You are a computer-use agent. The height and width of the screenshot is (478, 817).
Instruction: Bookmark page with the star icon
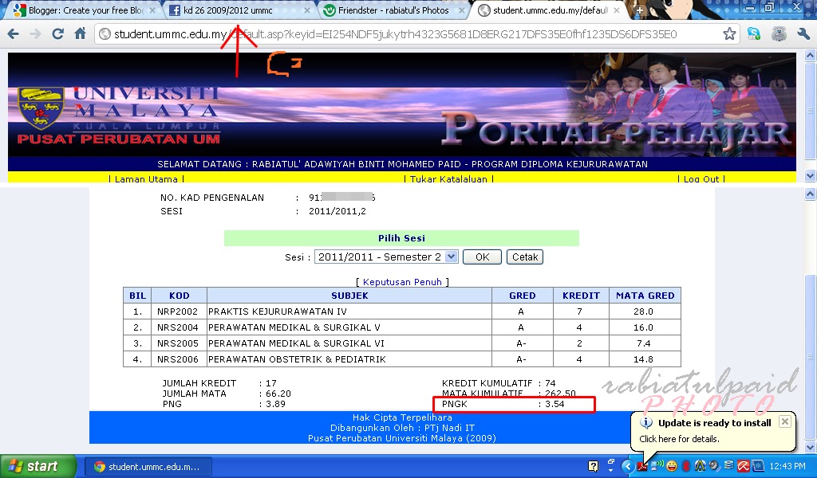coord(729,33)
